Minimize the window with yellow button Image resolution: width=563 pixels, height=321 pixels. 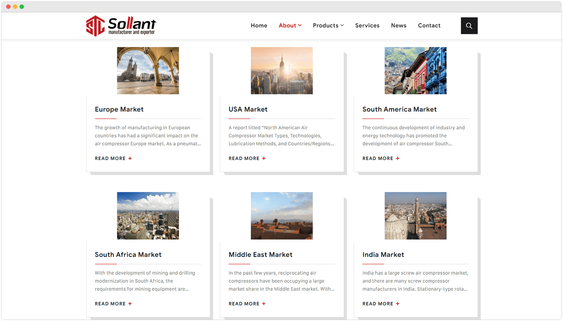(x=15, y=7)
